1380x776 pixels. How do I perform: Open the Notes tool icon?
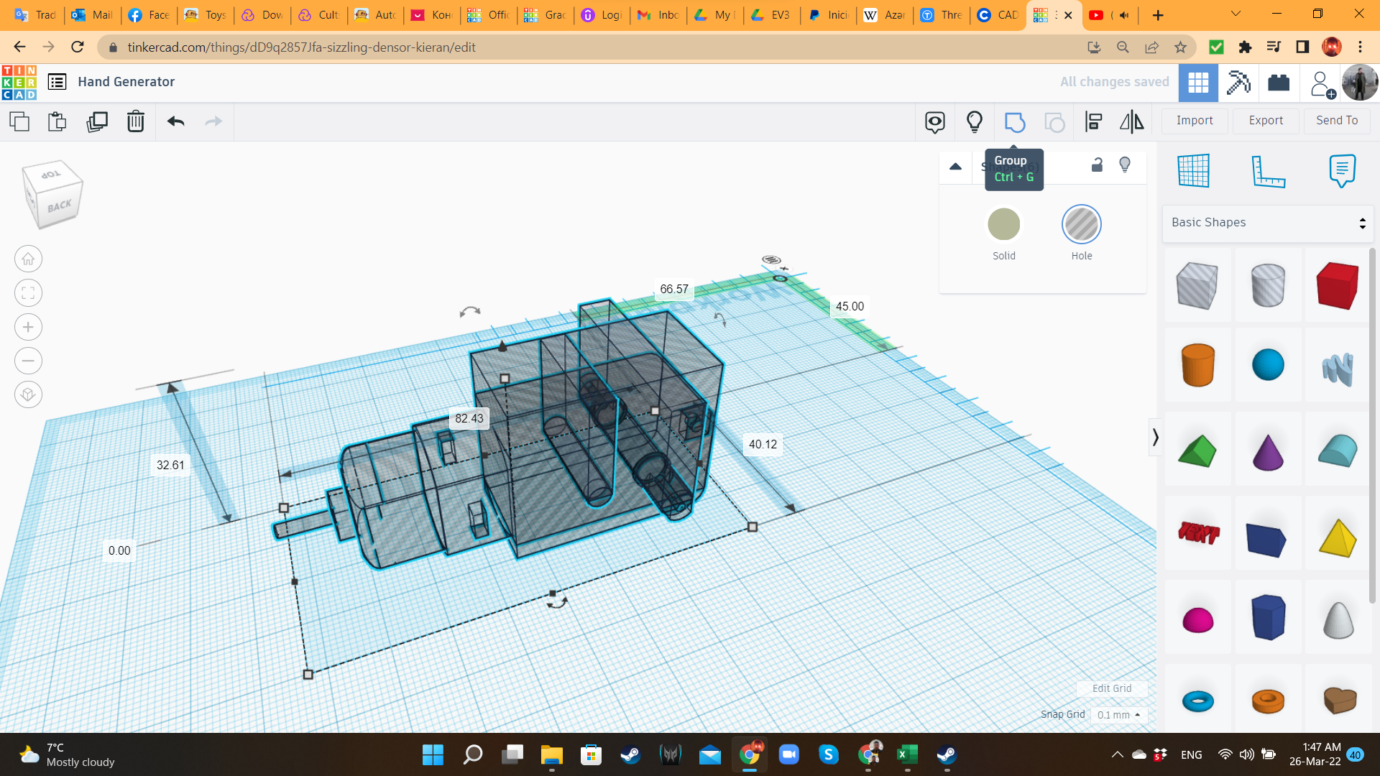point(1342,171)
